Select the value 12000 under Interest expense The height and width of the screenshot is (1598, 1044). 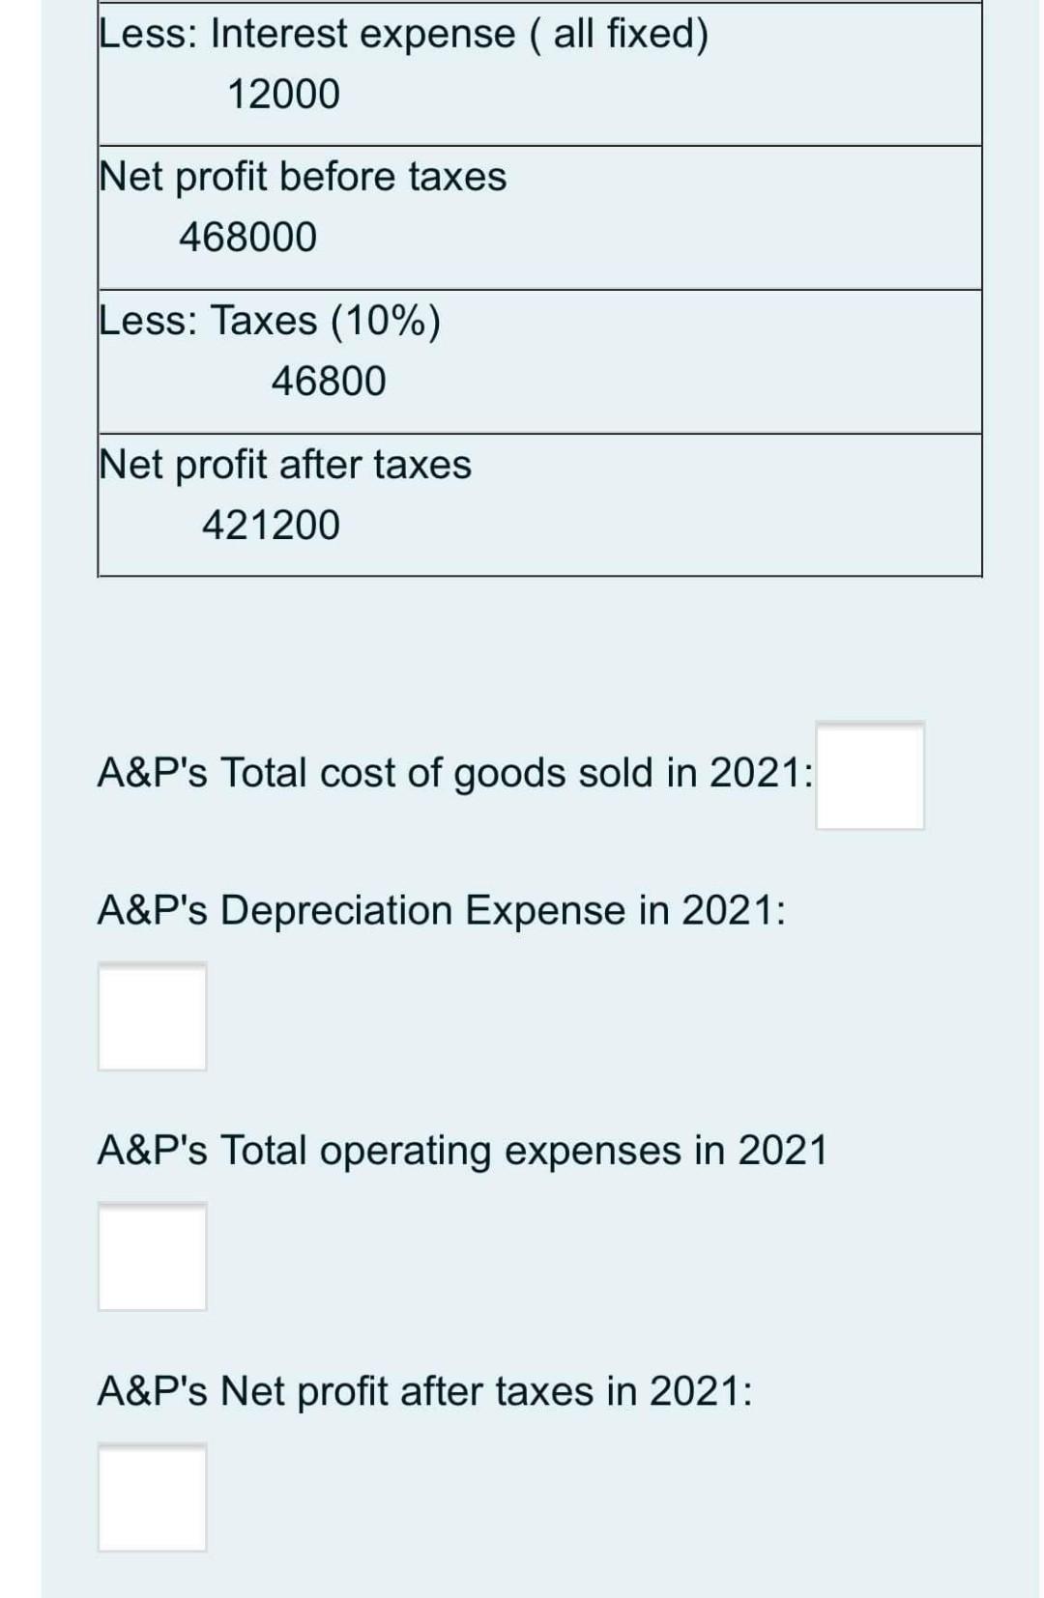point(283,94)
